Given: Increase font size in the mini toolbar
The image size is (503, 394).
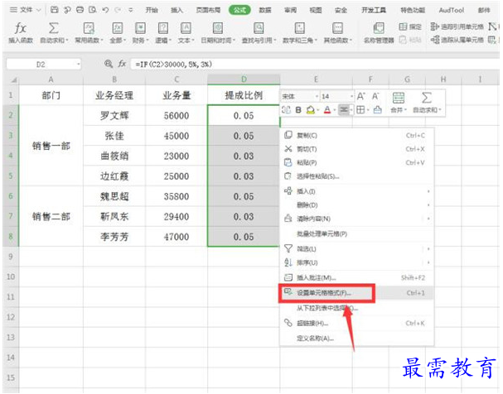Looking at the screenshot, I should pos(361,96).
